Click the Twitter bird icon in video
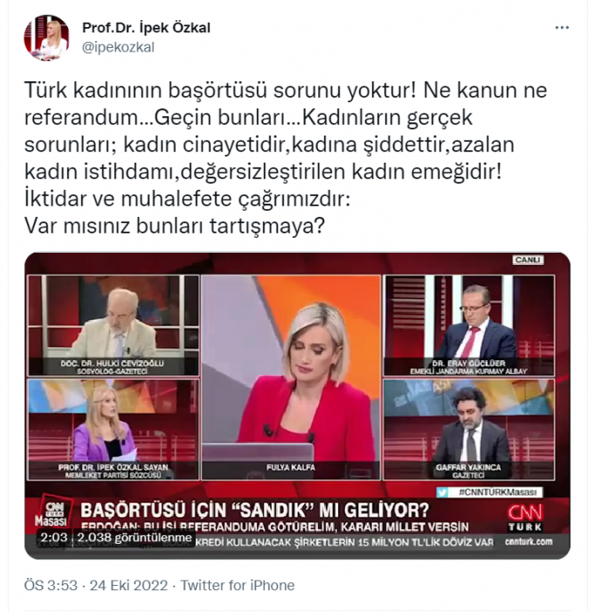Viewport: 602px width, 612px height. click(x=442, y=492)
